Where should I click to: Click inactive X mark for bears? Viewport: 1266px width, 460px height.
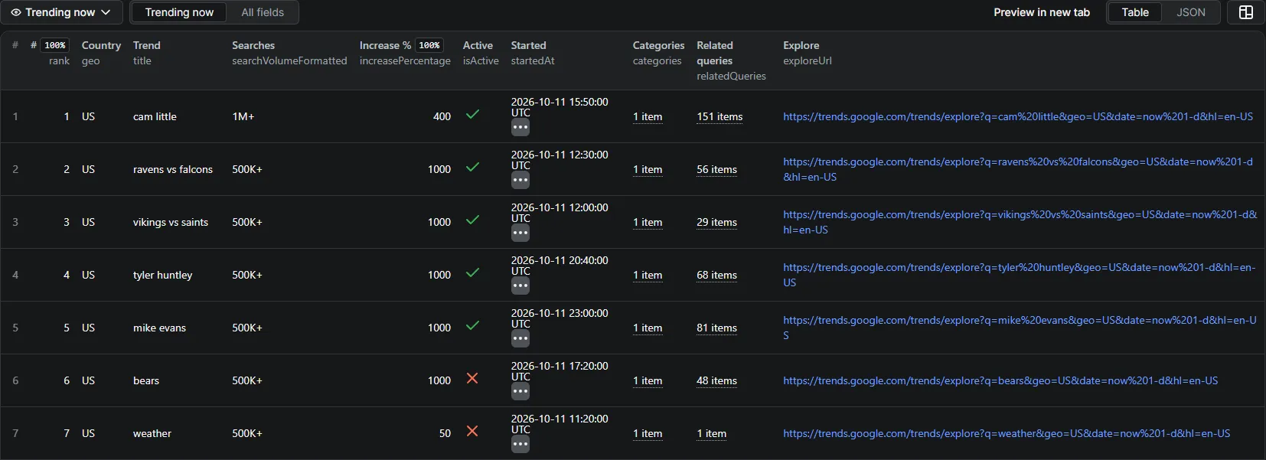pyautogui.click(x=472, y=379)
